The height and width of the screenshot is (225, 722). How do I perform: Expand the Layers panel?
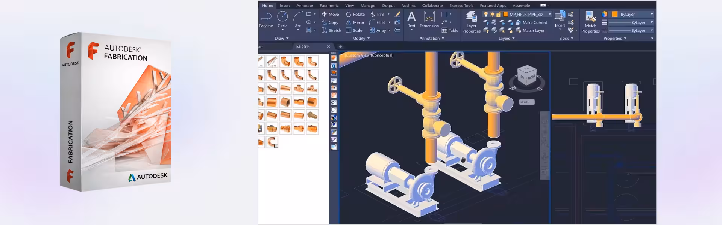pos(507,38)
